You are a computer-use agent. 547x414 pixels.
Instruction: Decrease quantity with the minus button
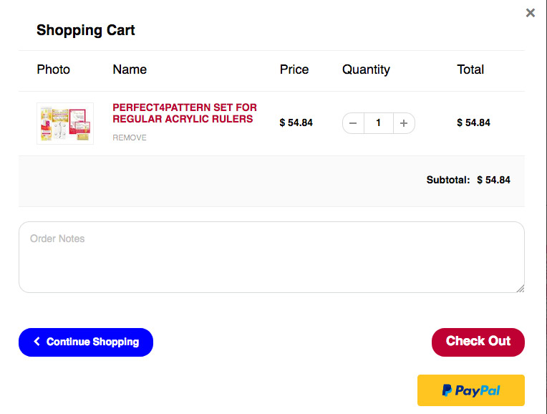click(353, 123)
